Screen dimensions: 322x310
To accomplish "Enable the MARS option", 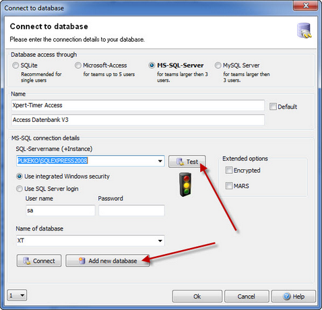I will pos(229,186).
